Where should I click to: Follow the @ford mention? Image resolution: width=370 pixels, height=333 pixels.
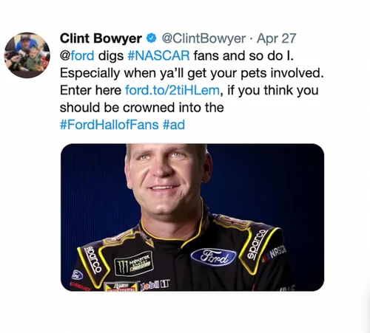77,55
